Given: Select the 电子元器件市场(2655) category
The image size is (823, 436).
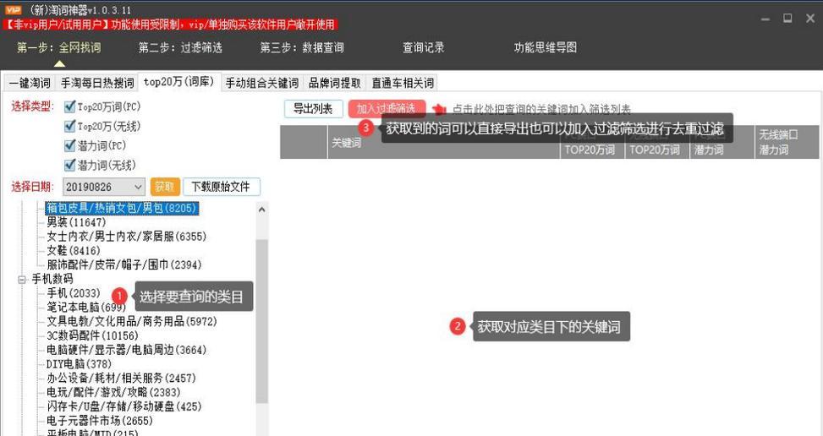Looking at the screenshot, I should pos(100,420).
